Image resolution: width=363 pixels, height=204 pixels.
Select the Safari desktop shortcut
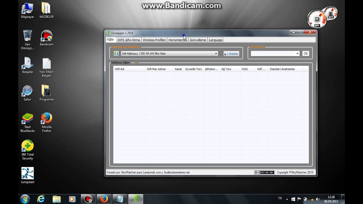[28, 93]
